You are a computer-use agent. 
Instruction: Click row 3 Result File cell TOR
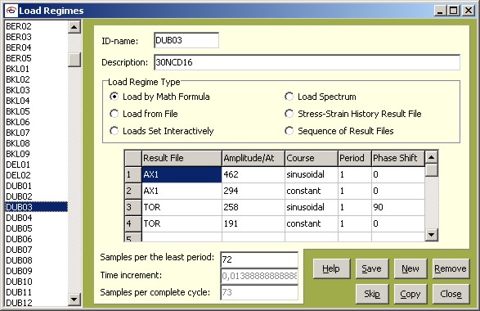pos(182,207)
